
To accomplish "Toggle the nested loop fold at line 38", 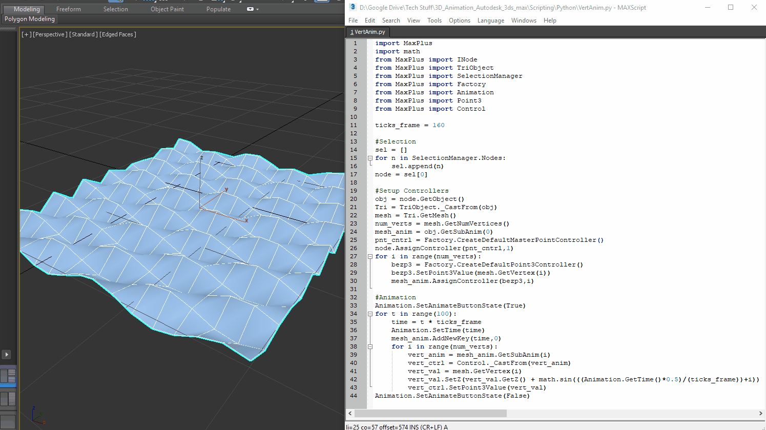I will [370, 346].
